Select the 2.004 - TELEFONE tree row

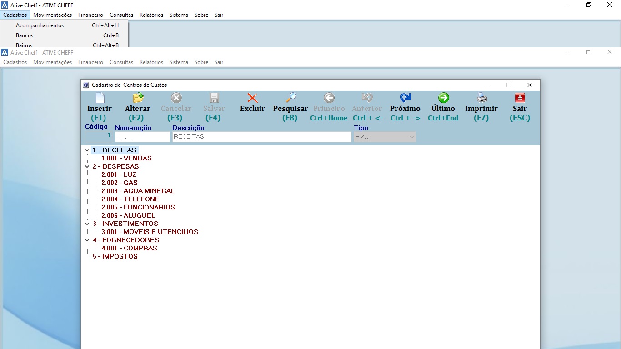point(130,199)
